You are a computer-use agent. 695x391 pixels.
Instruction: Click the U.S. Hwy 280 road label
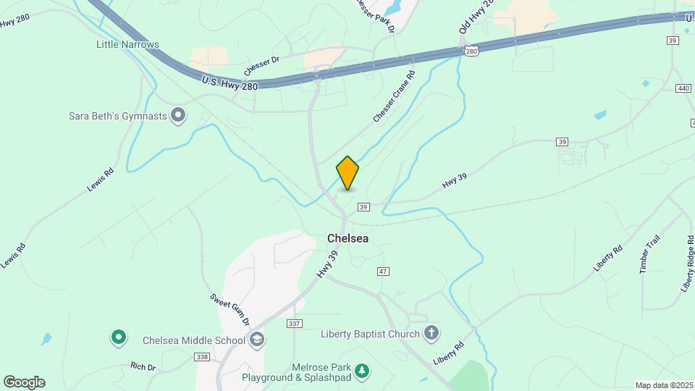point(229,83)
